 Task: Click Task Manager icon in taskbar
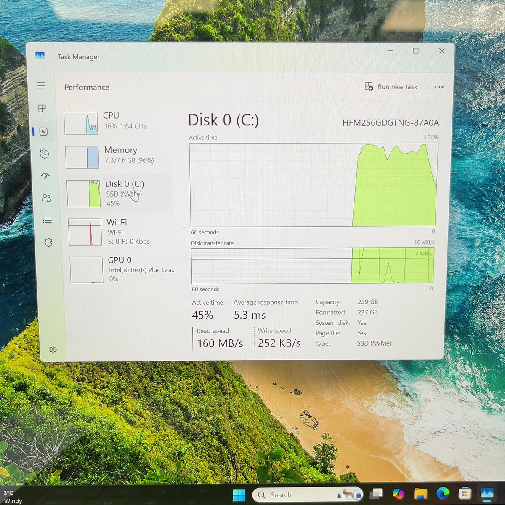point(487,493)
